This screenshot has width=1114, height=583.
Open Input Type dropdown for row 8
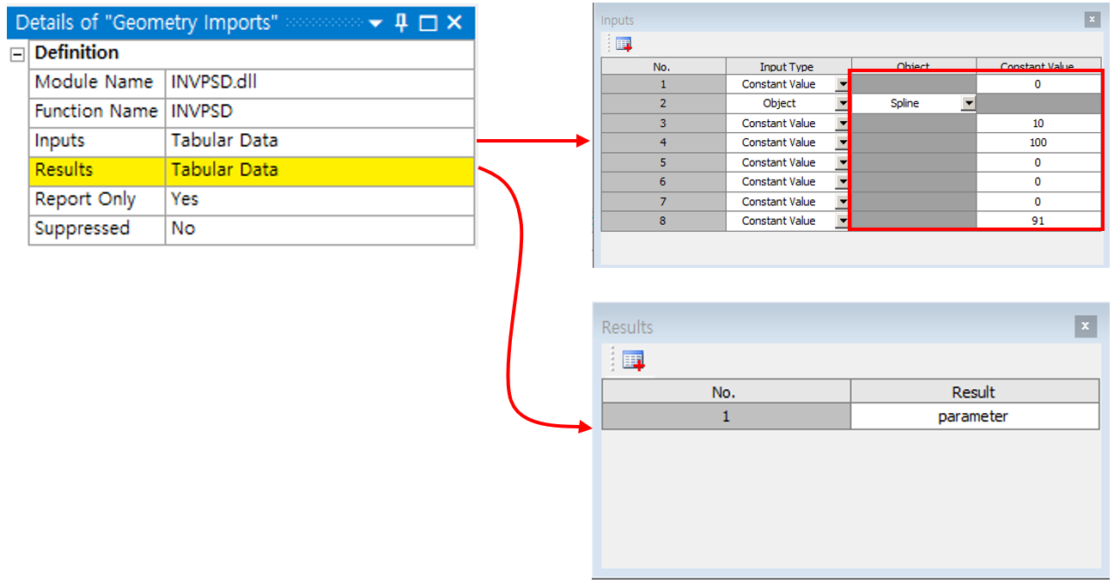point(842,222)
